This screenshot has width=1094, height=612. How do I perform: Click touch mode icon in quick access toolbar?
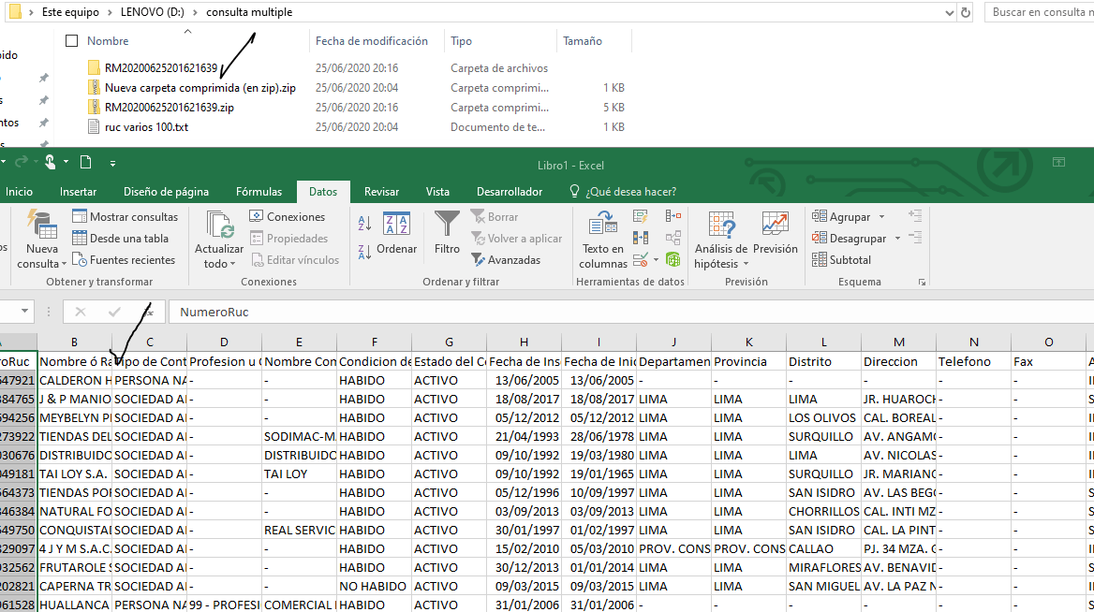(x=51, y=163)
